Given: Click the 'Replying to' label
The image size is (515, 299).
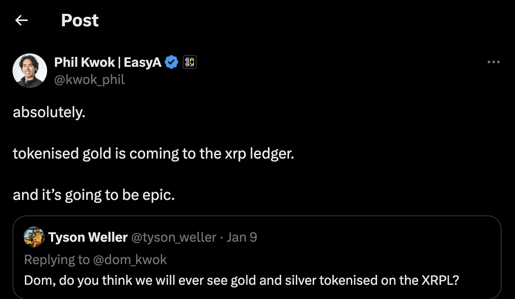Looking at the screenshot, I should click(x=56, y=259).
